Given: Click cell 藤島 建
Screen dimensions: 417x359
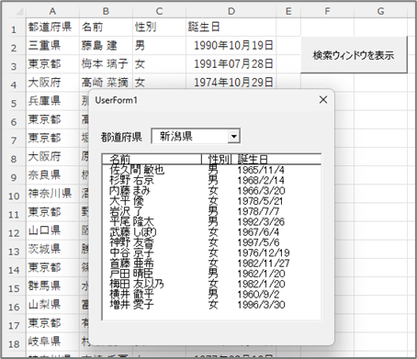Looking at the screenshot, I should click(106, 46).
